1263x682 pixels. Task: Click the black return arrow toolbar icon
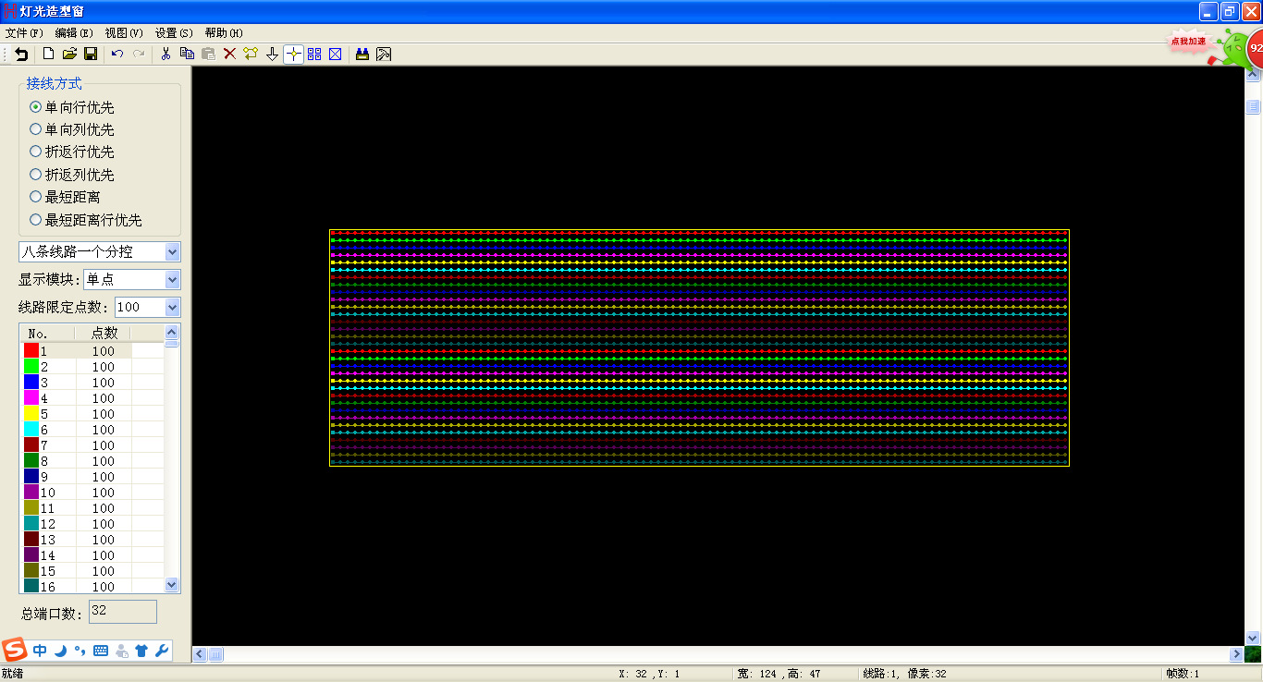coord(21,55)
